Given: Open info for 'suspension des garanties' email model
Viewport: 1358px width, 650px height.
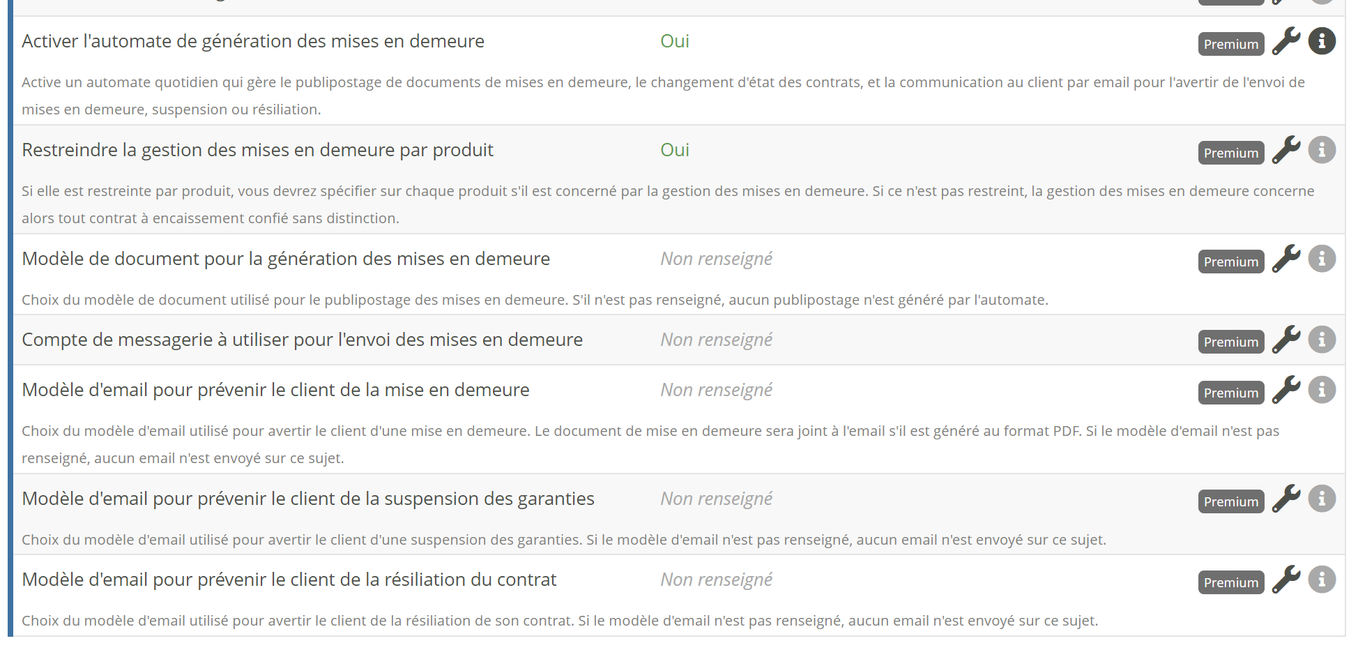Looking at the screenshot, I should (x=1322, y=499).
